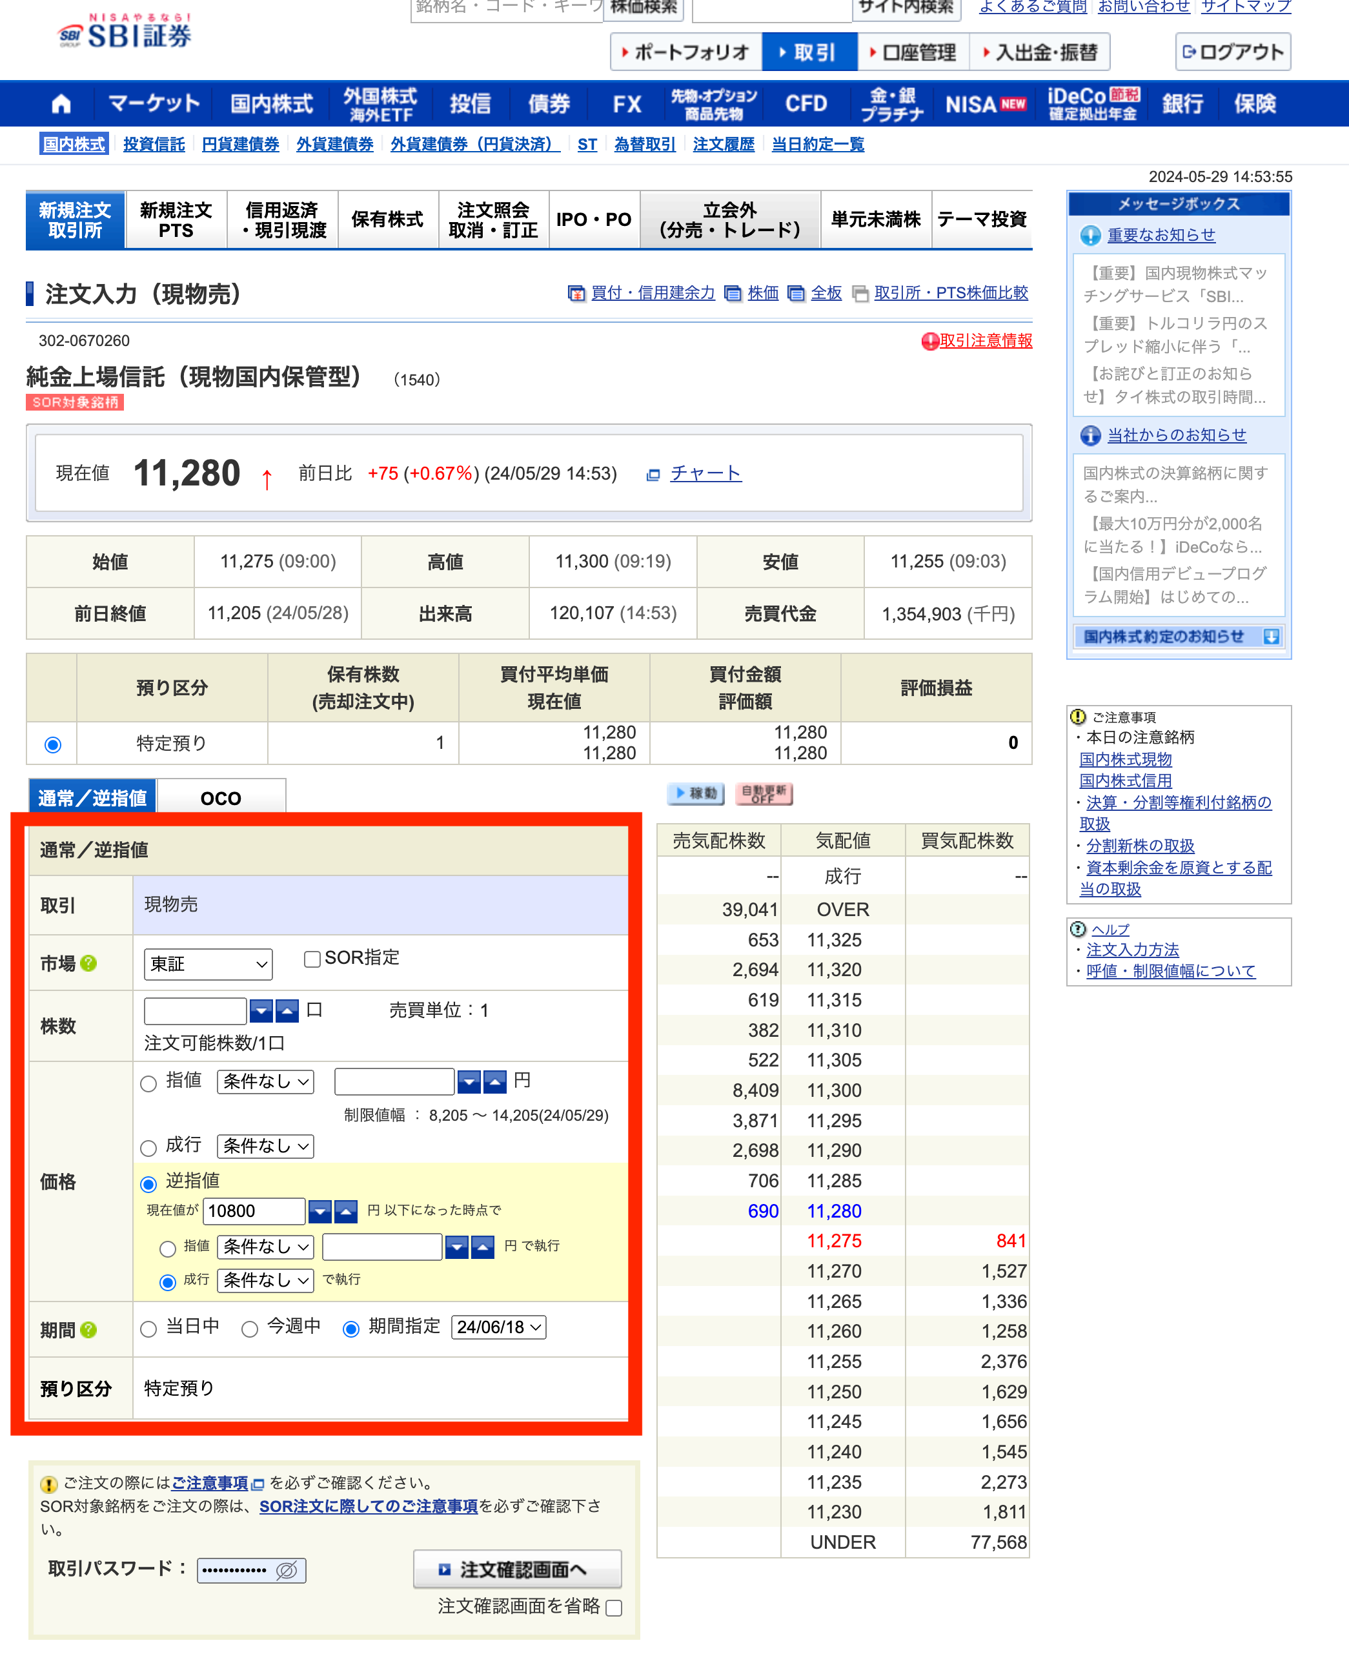Check 注文確認画面を省略 checkbox

(614, 1608)
